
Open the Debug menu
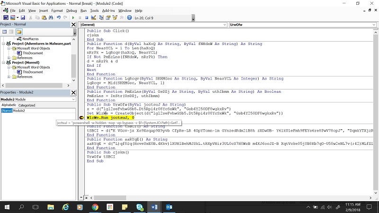pos(72,10)
